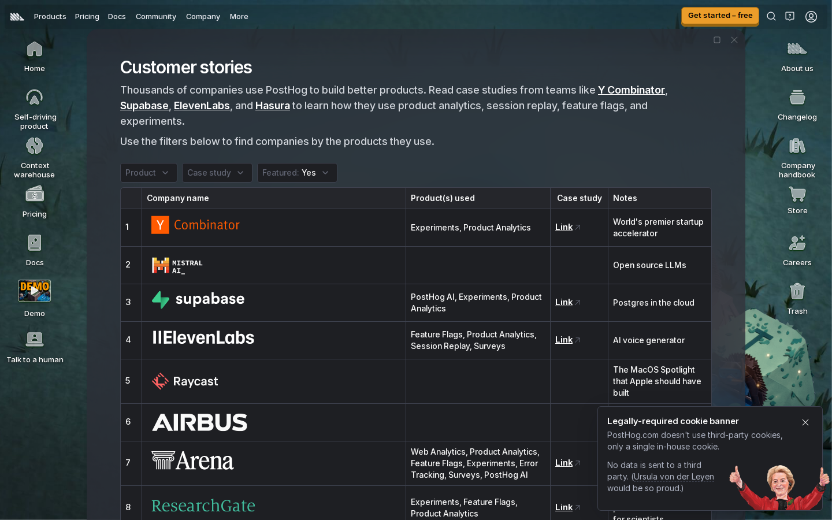Open the Docs desktop icon
The width and height of the screenshot is (832, 520).
(35, 251)
